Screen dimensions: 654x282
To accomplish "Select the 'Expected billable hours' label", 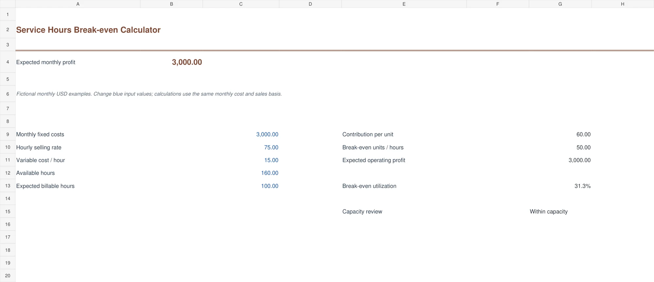I will point(45,186).
